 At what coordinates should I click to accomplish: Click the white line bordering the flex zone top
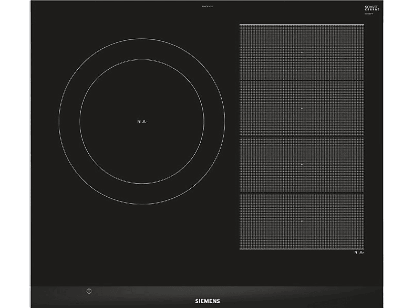pos(302,25)
